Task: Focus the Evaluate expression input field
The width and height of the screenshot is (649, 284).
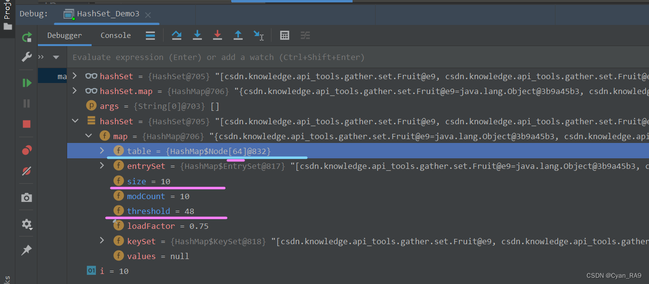Action: (x=357, y=57)
